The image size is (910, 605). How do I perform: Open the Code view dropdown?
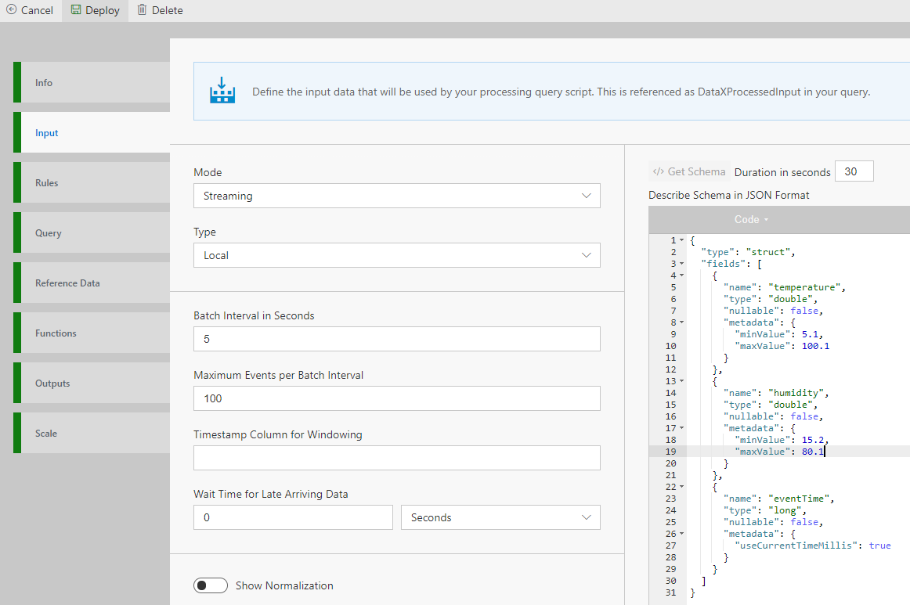click(x=751, y=219)
